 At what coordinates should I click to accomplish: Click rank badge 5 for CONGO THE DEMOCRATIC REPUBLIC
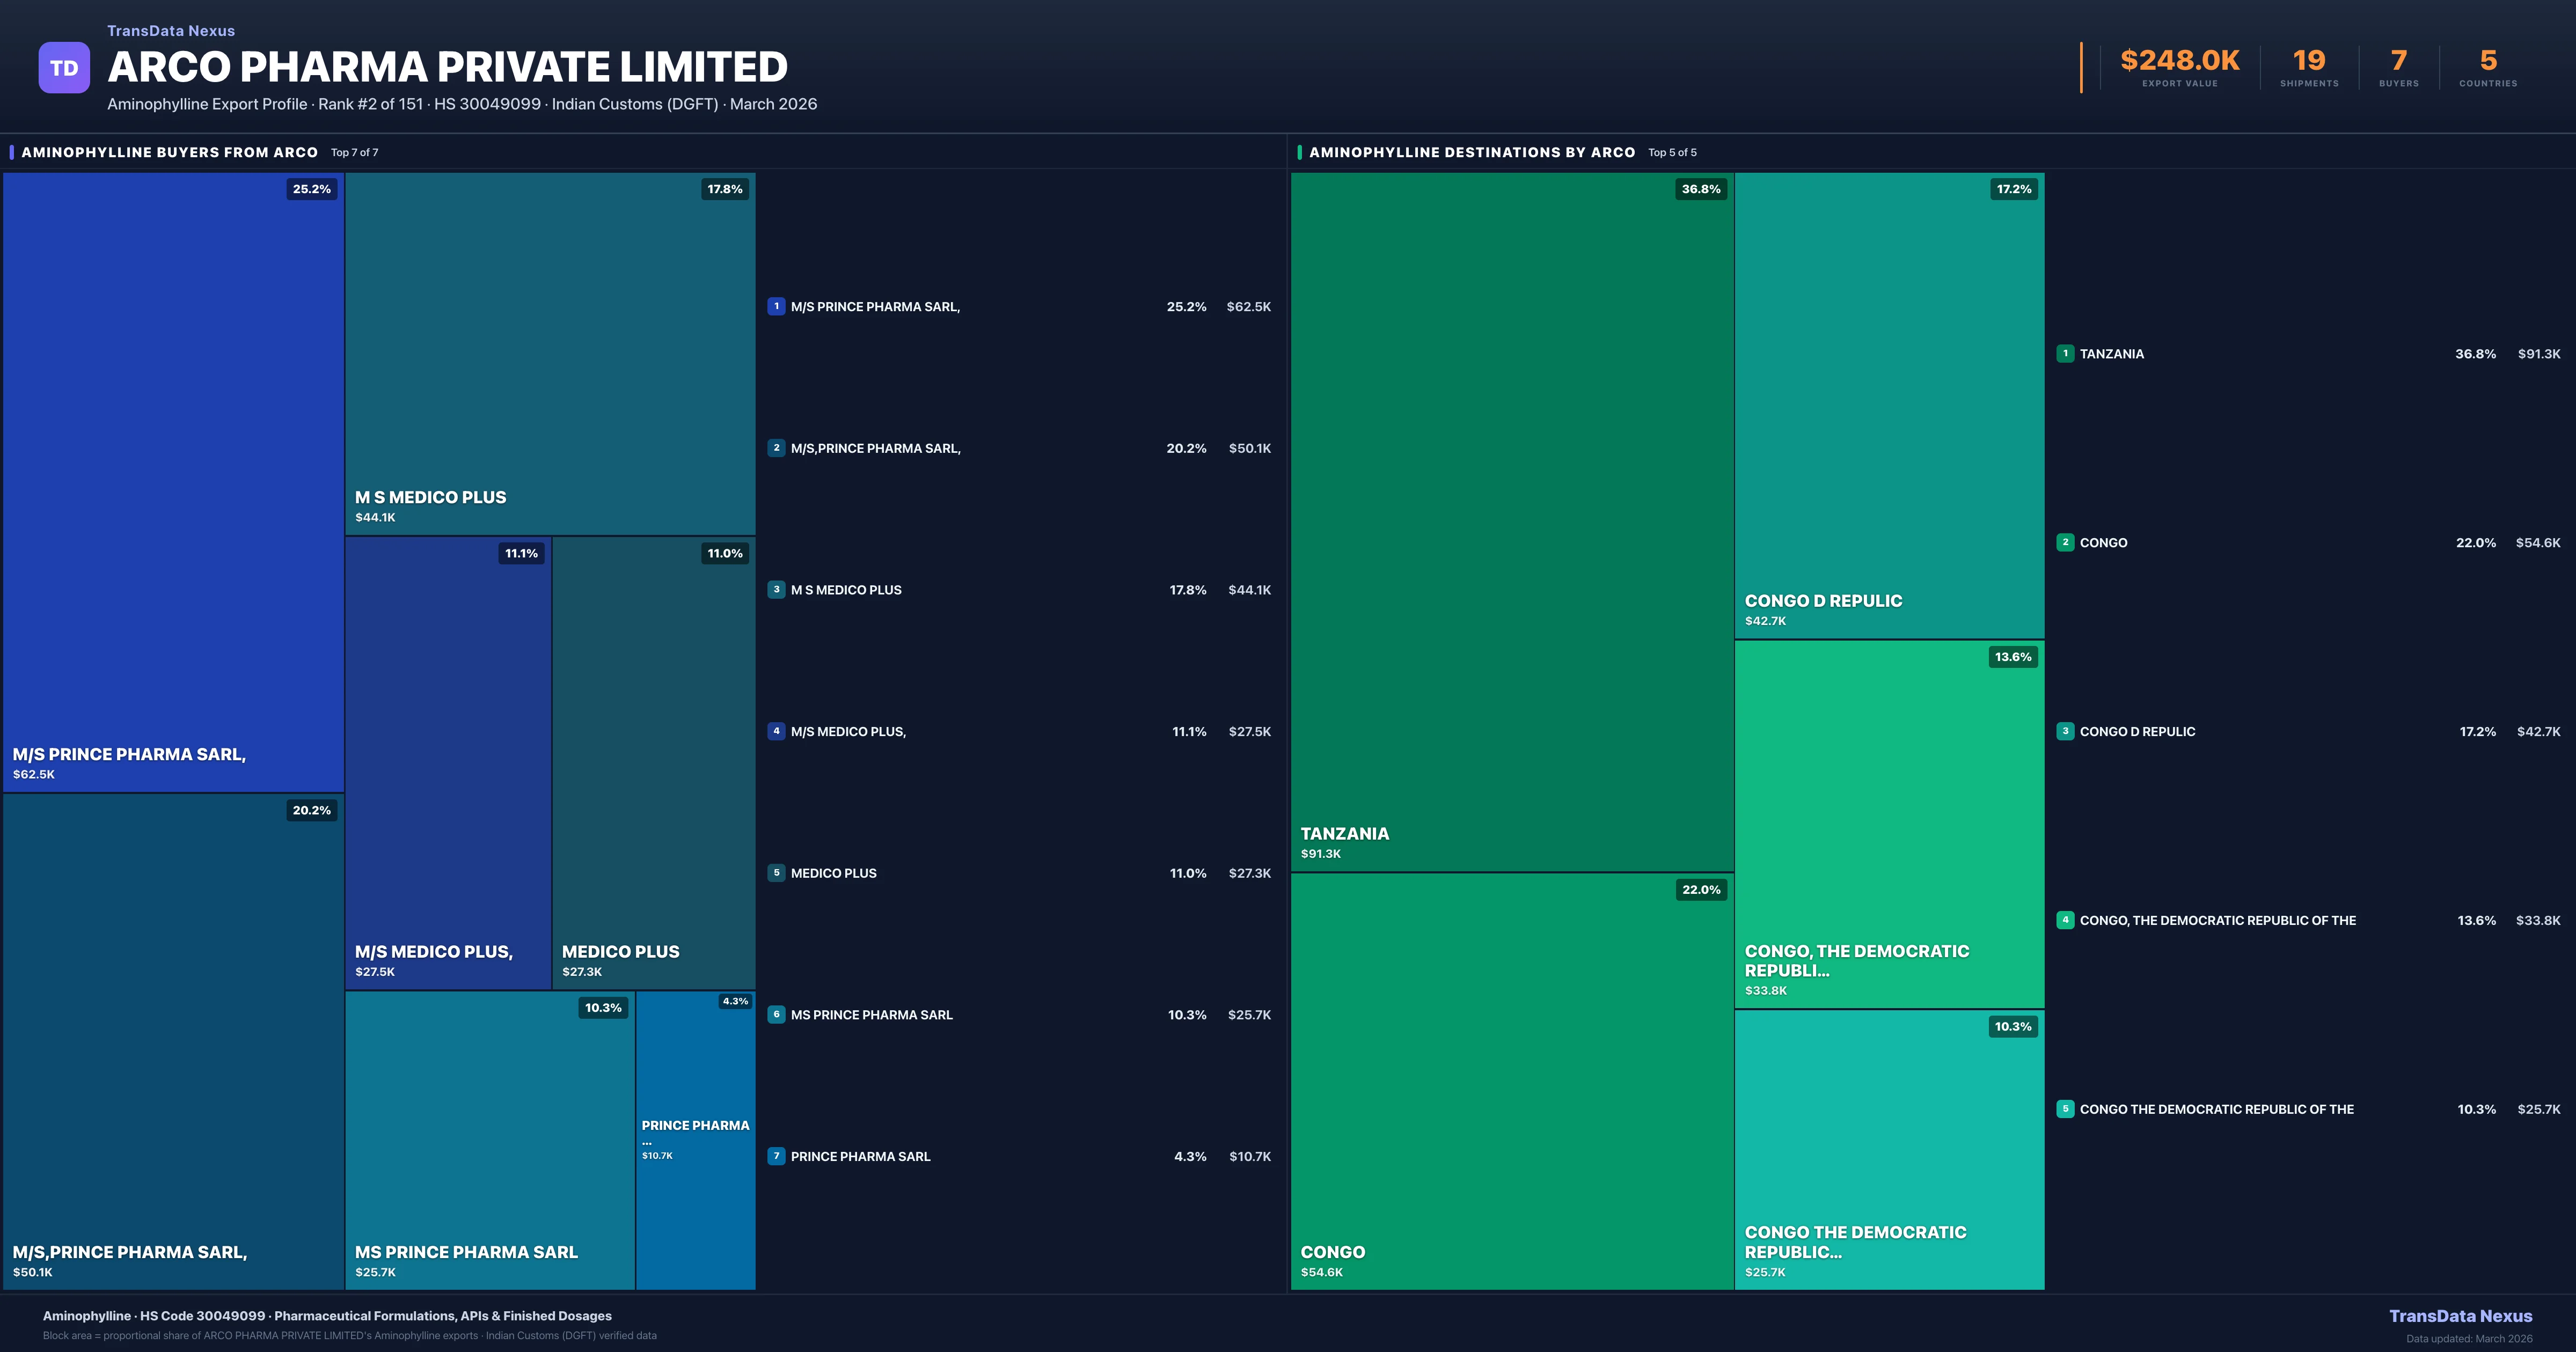pyautogui.click(x=2065, y=1109)
